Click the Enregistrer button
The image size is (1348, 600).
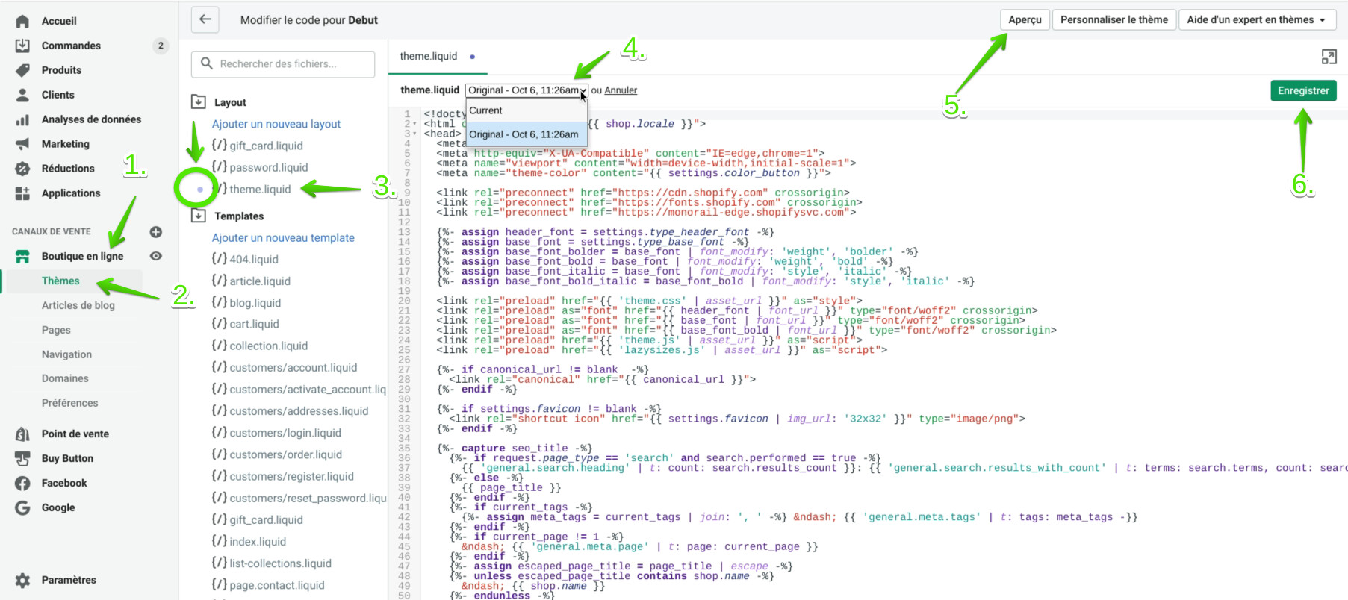1303,91
